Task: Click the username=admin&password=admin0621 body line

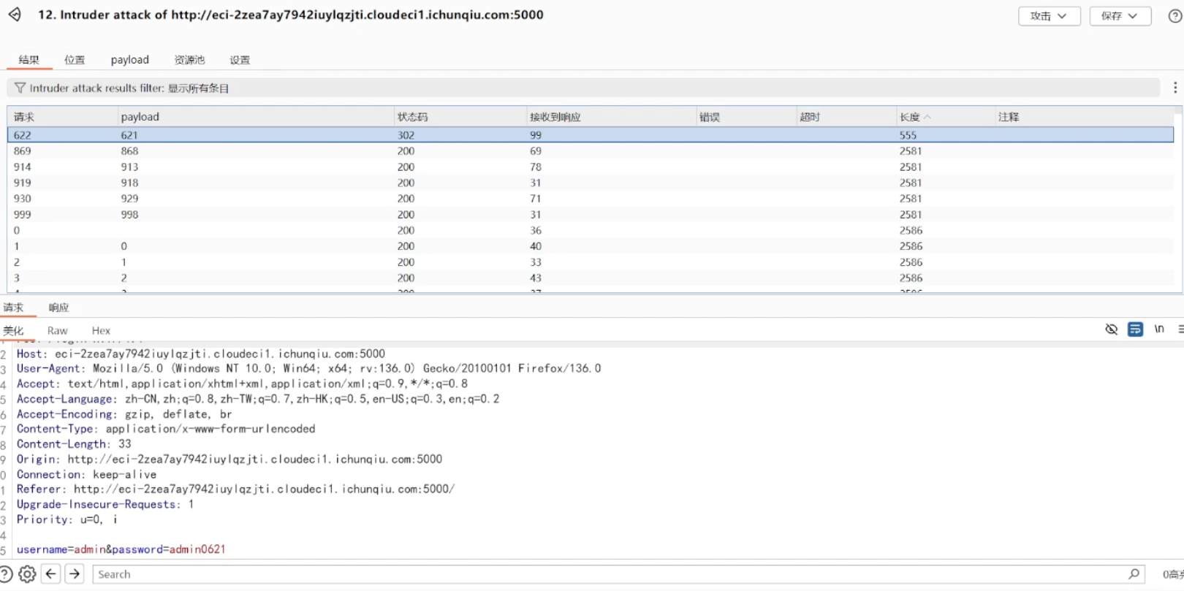Action: [x=121, y=549]
